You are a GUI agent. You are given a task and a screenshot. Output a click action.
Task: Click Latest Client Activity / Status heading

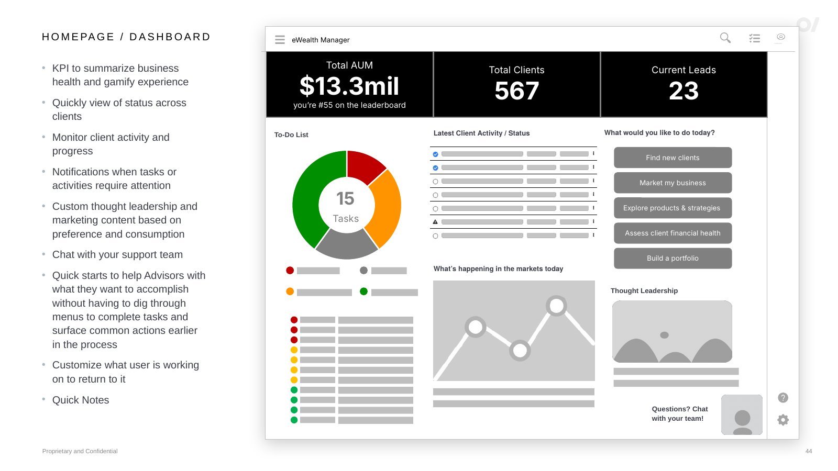point(481,133)
